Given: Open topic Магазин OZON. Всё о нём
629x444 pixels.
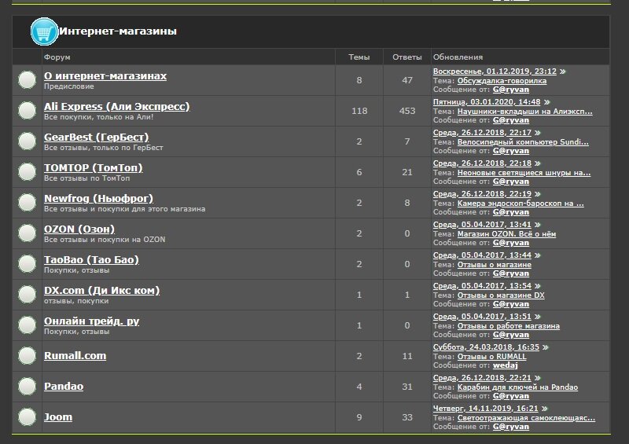Looking at the screenshot, I should [506, 234].
